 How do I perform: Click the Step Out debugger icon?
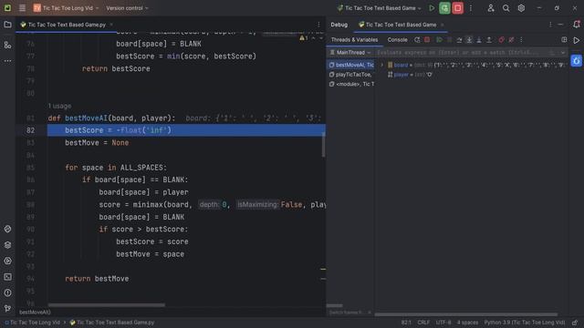coord(489,40)
